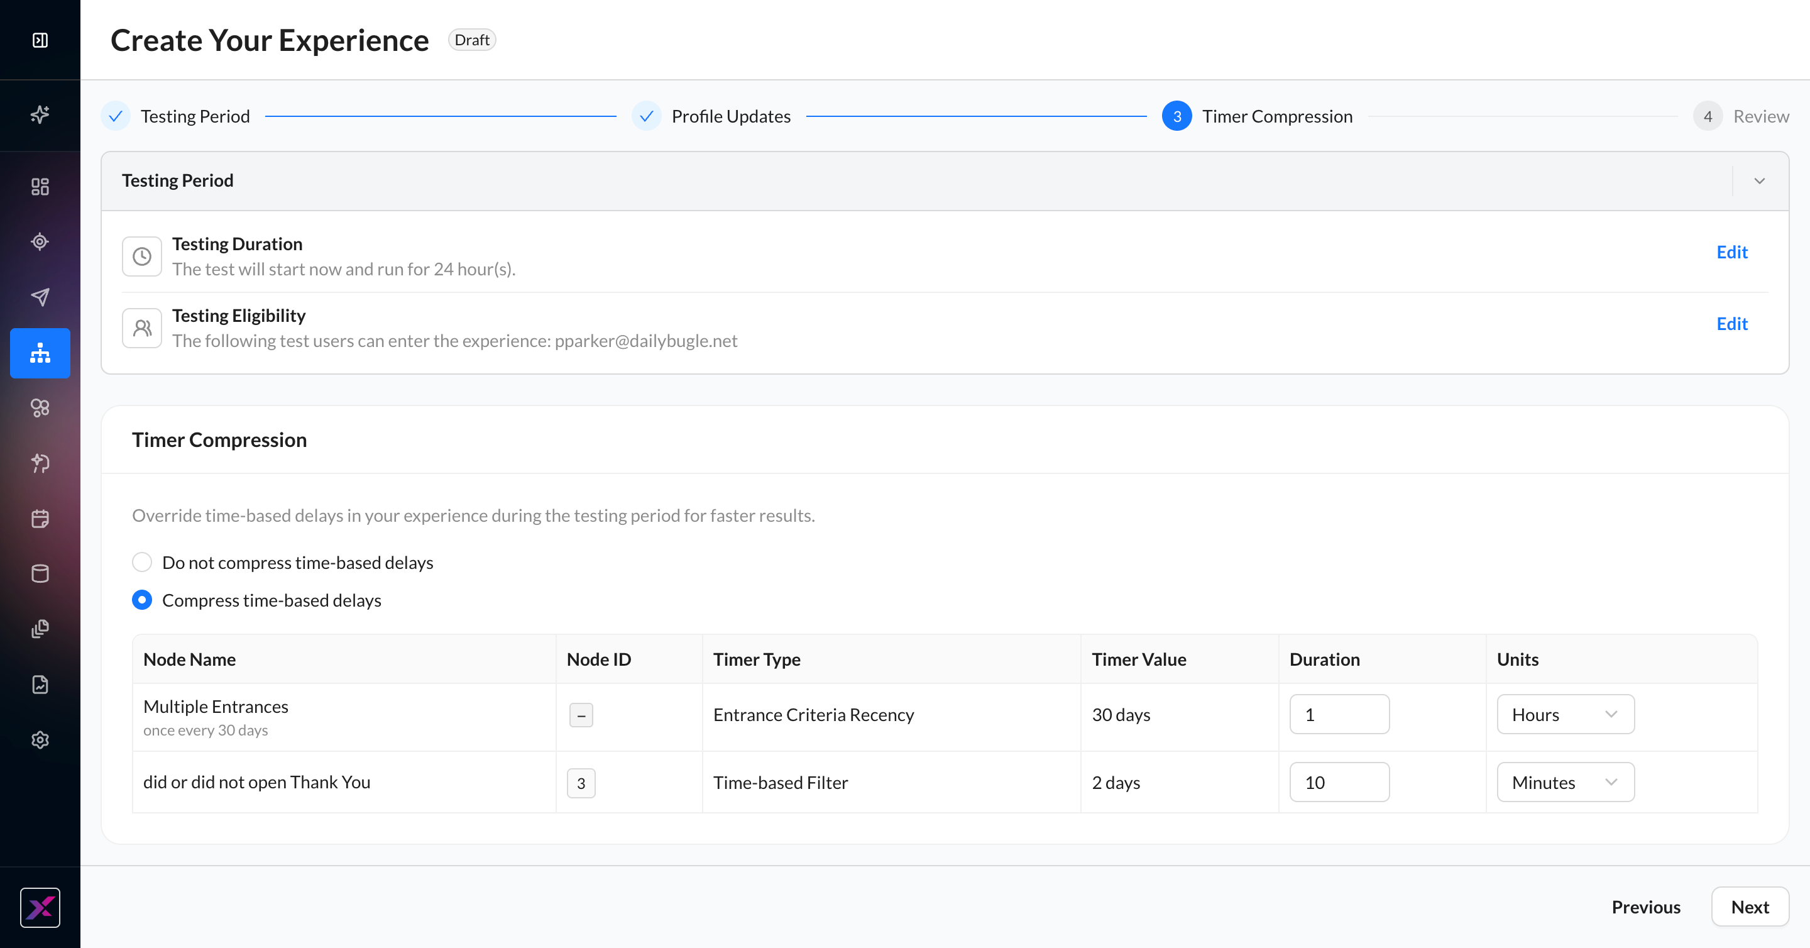Image resolution: width=1810 pixels, height=948 pixels.
Task: Open the dashboard grid icon in sidebar
Action: coord(40,186)
